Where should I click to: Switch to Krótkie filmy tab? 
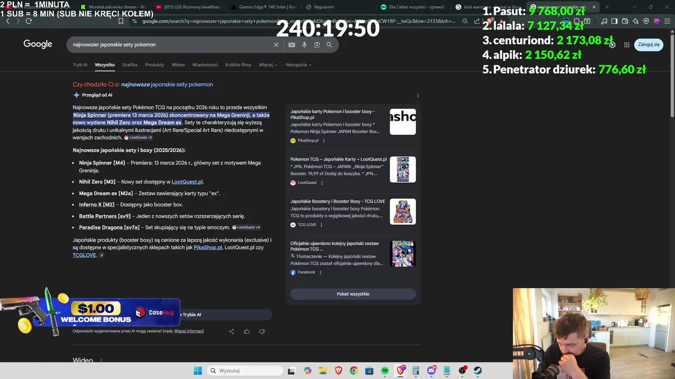238,65
